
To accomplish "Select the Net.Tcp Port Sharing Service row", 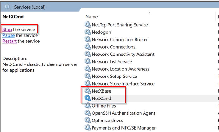I will [x=120, y=25].
